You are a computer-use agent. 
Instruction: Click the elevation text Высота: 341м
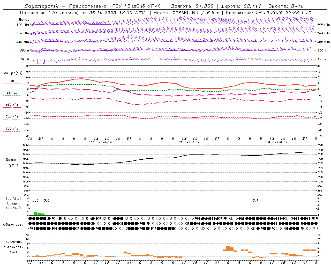click(286, 6)
